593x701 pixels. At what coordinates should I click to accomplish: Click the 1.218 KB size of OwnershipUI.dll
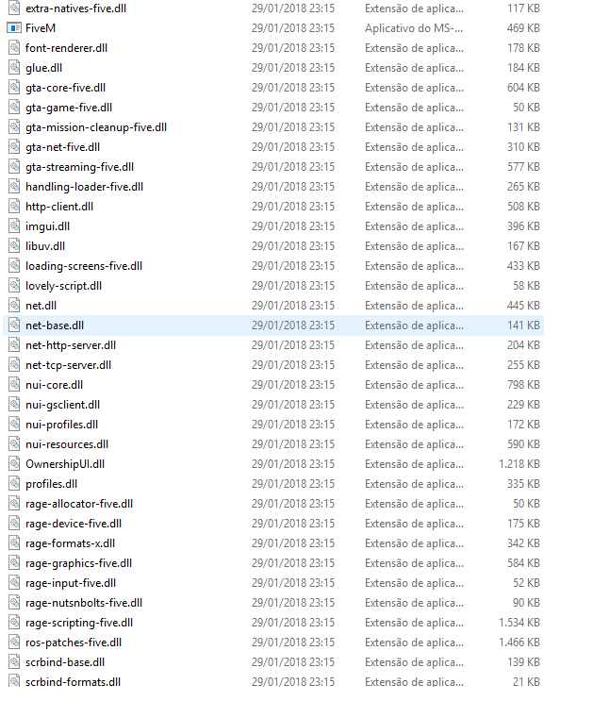pos(519,464)
